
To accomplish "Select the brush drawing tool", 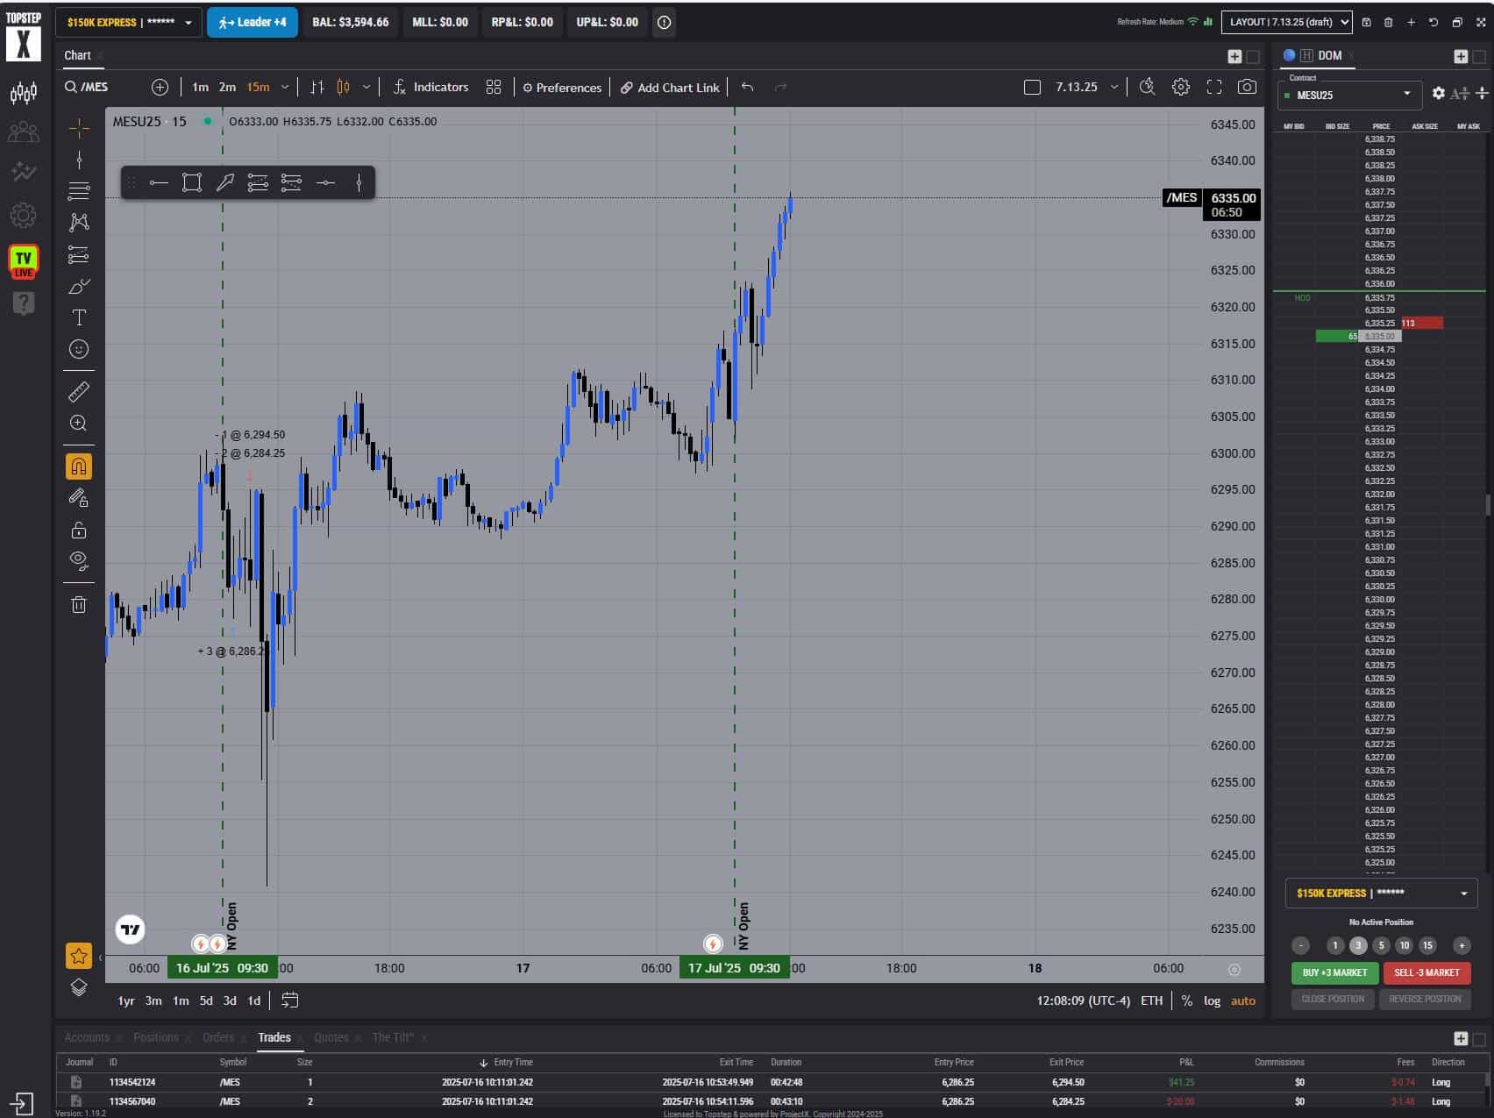I will click(79, 287).
